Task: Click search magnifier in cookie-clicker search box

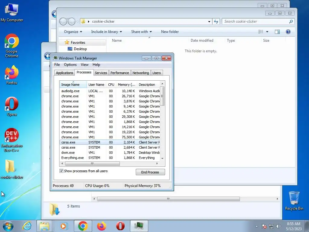Action: [x=291, y=21]
